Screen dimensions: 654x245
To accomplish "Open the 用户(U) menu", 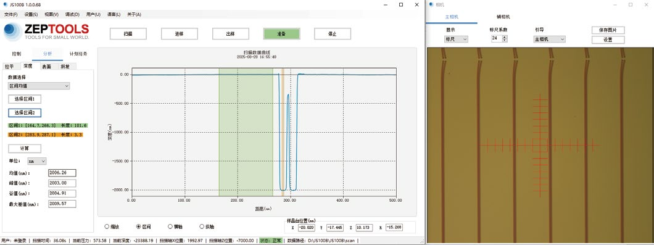I will 93,14.
